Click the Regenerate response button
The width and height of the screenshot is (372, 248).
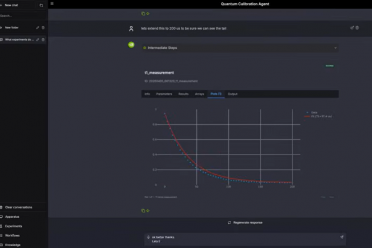[x=245, y=222]
